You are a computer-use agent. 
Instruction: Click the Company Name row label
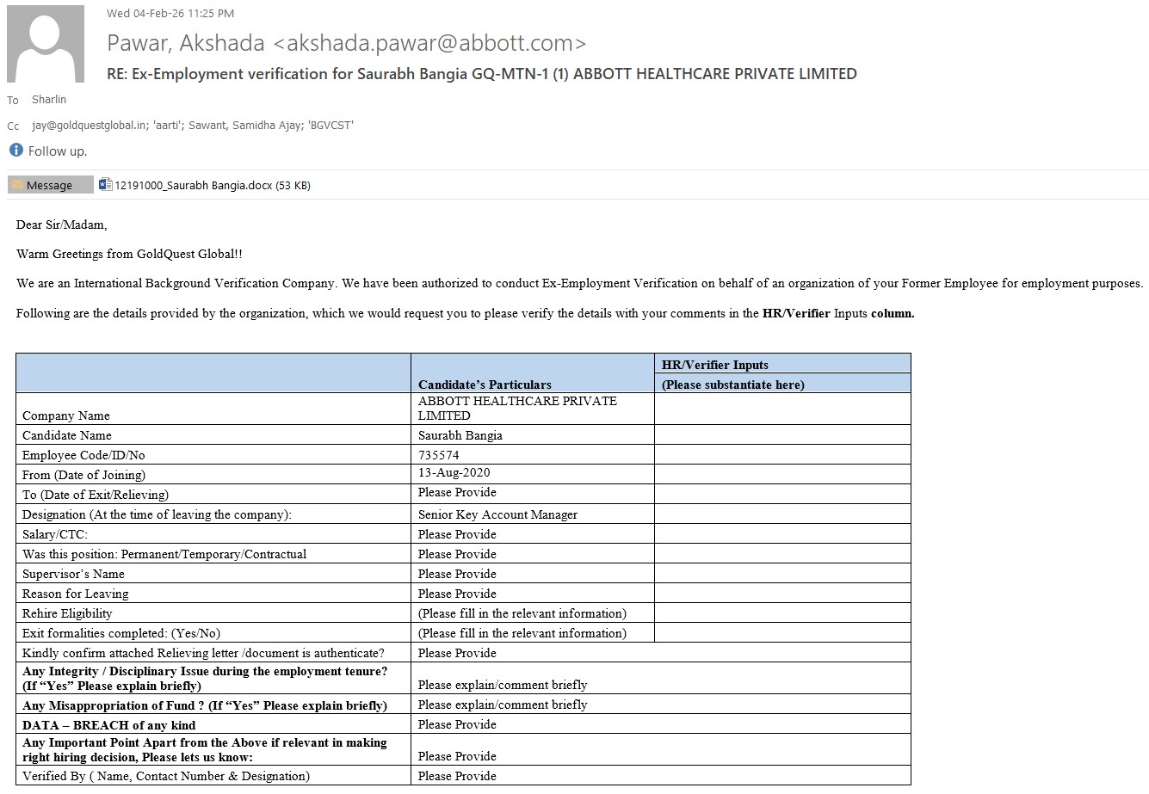click(66, 415)
